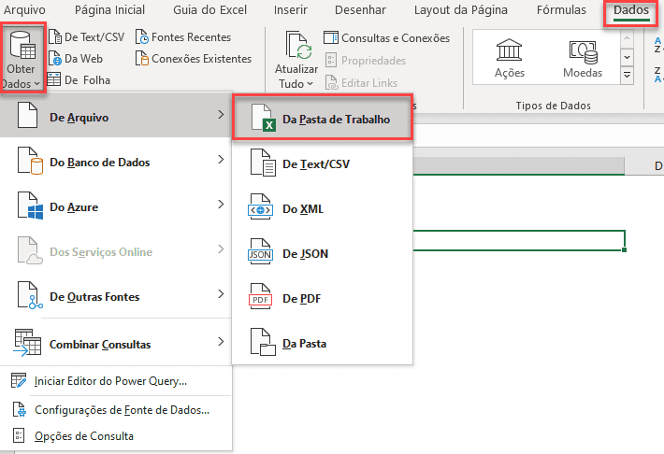This screenshot has height=454, width=664.
Task: Expand the Atualizar Tudo dropdown arrow
Action: pyautogui.click(x=310, y=84)
